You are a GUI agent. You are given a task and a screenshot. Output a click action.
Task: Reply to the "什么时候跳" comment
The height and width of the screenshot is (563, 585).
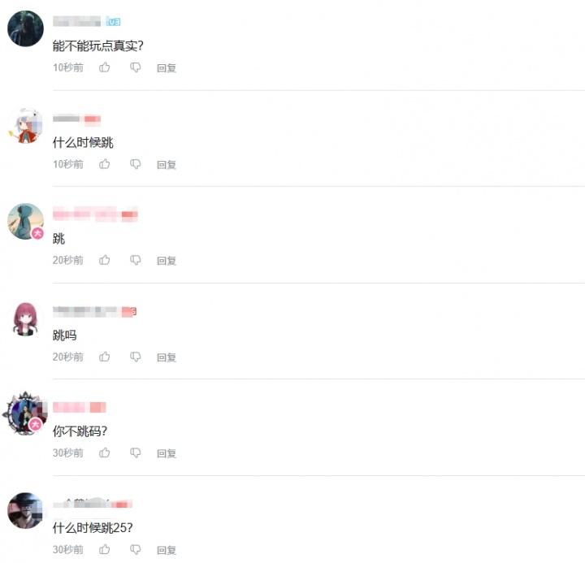click(x=167, y=165)
